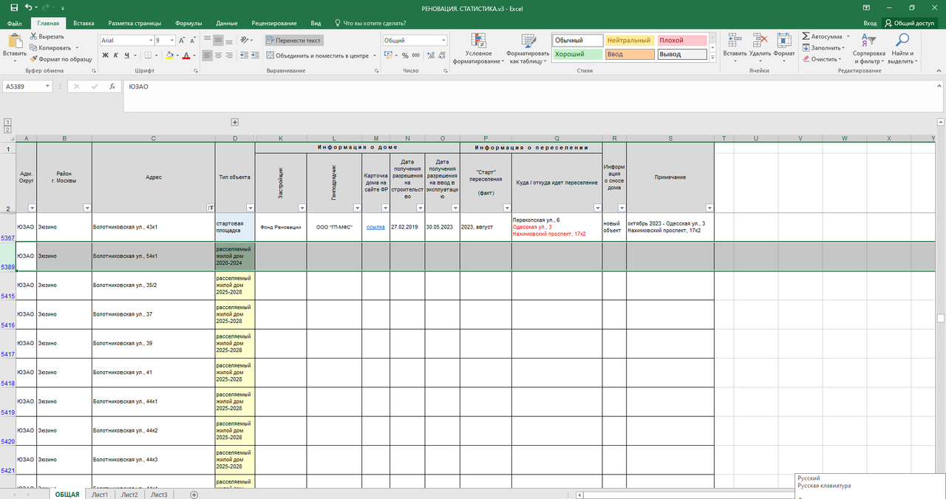Decrease font size with the small A icon

click(194, 41)
